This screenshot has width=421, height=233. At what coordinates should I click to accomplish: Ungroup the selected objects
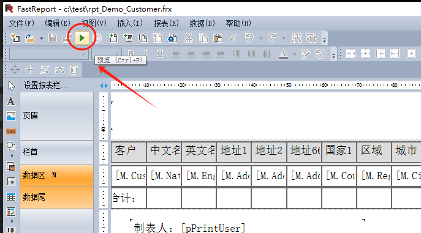point(311,39)
